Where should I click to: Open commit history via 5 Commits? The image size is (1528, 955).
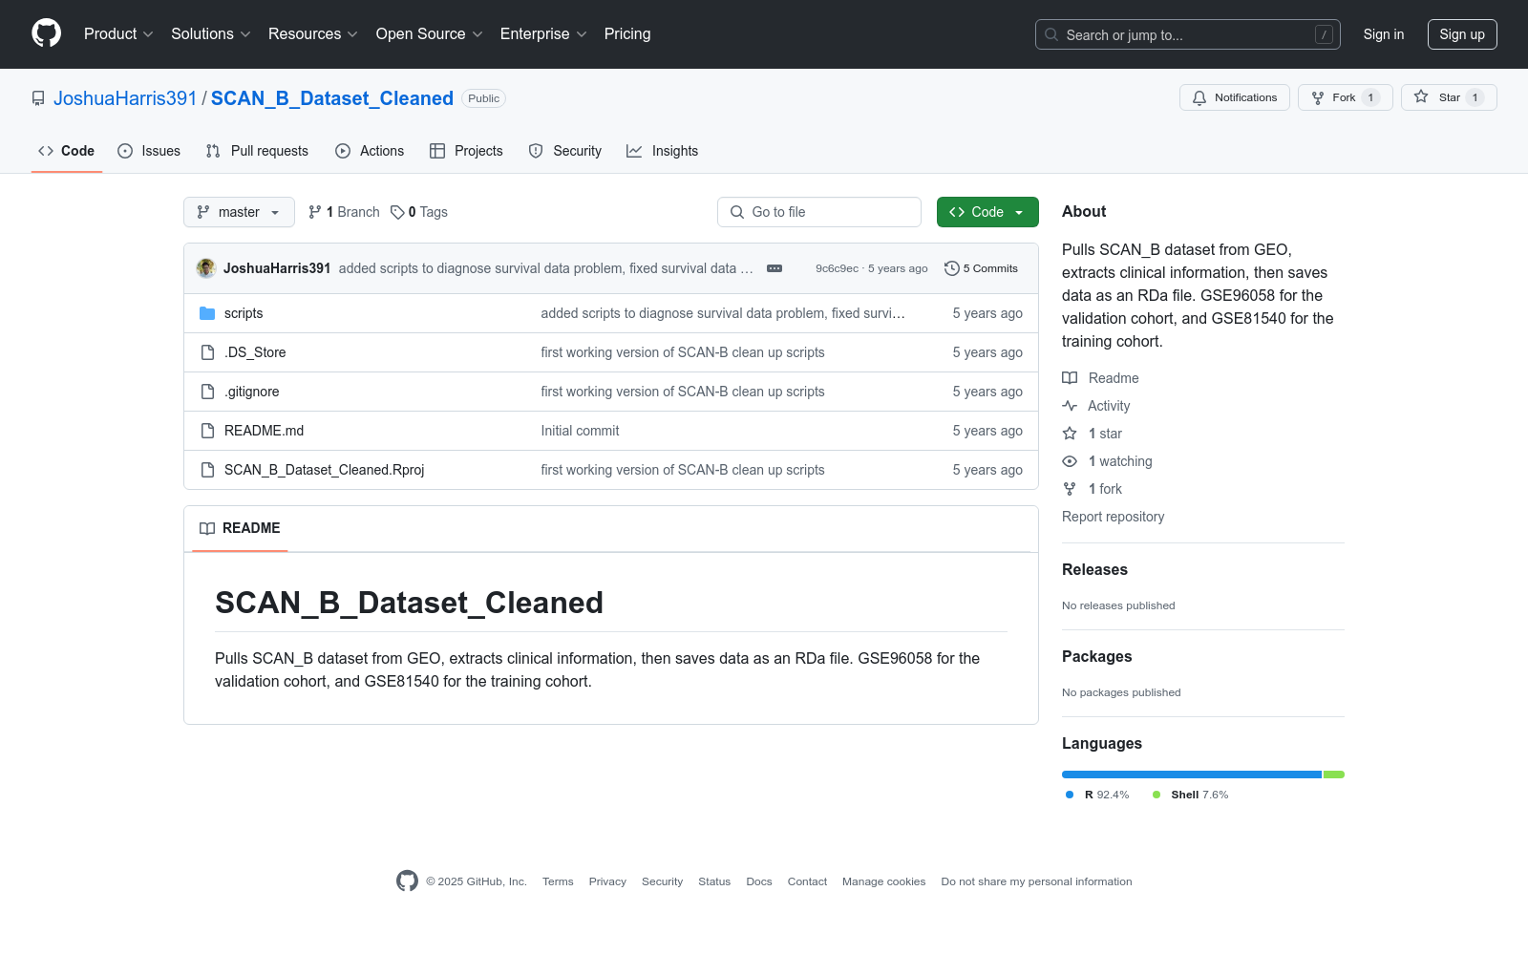981,268
